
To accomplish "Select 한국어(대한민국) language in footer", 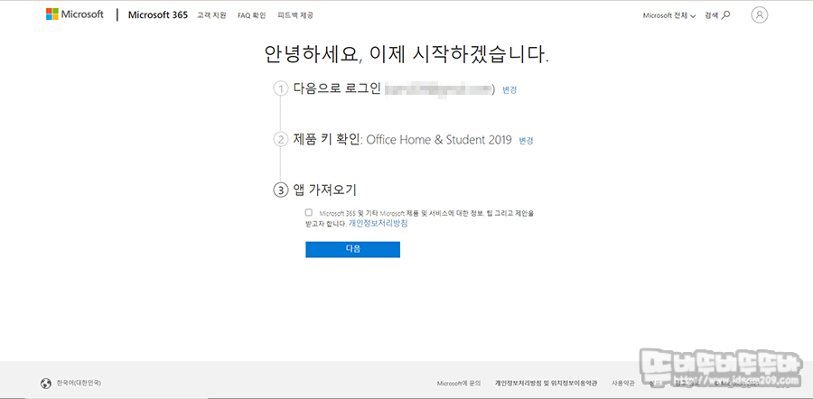I will pyautogui.click(x=79, y=383).
